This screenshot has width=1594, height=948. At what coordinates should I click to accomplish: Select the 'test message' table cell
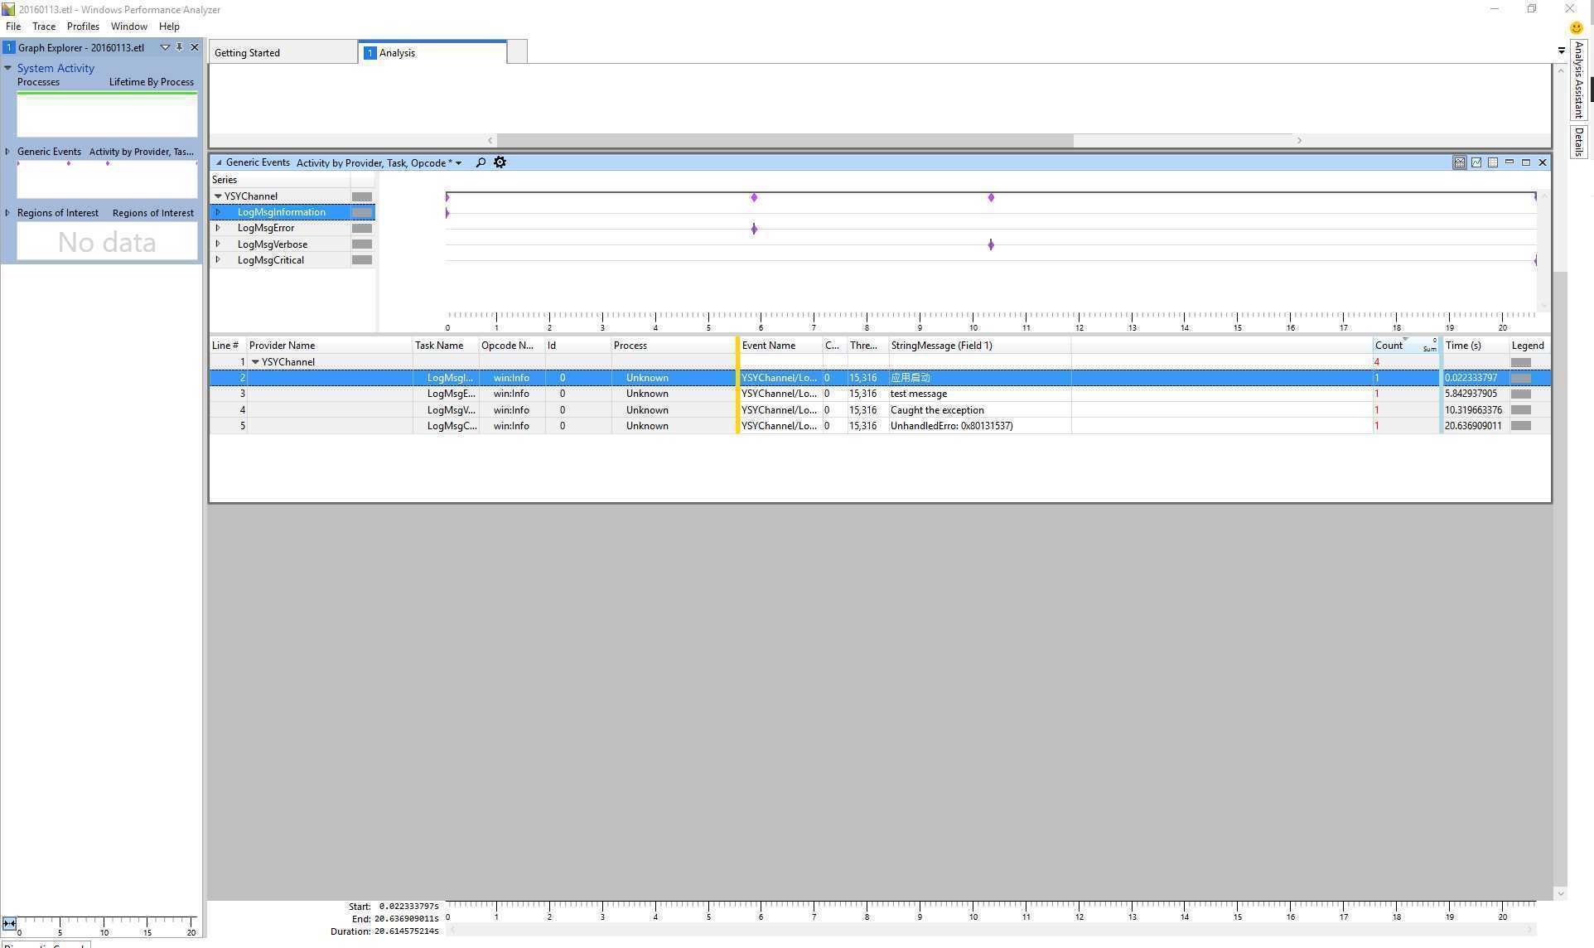980,394
